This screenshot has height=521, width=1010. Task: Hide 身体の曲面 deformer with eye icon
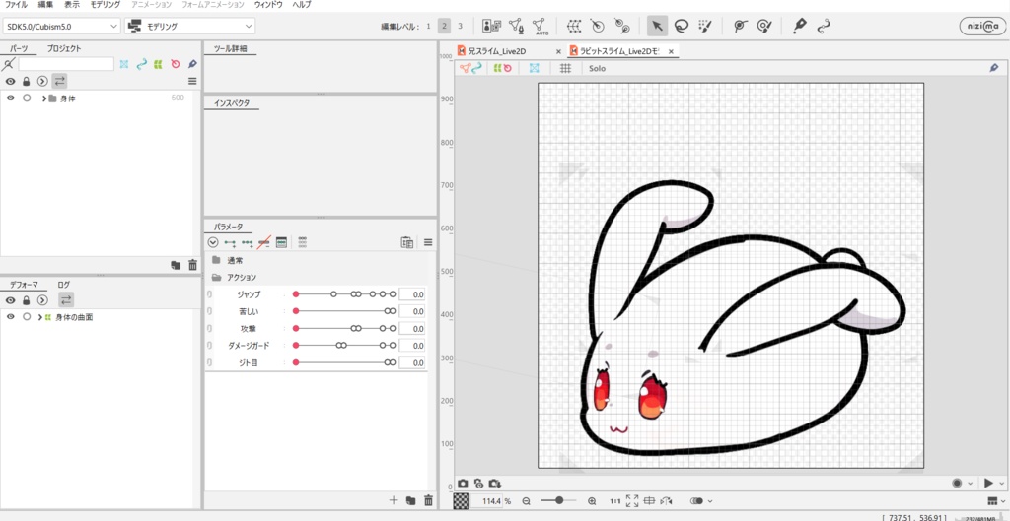(x=10, y=317)
